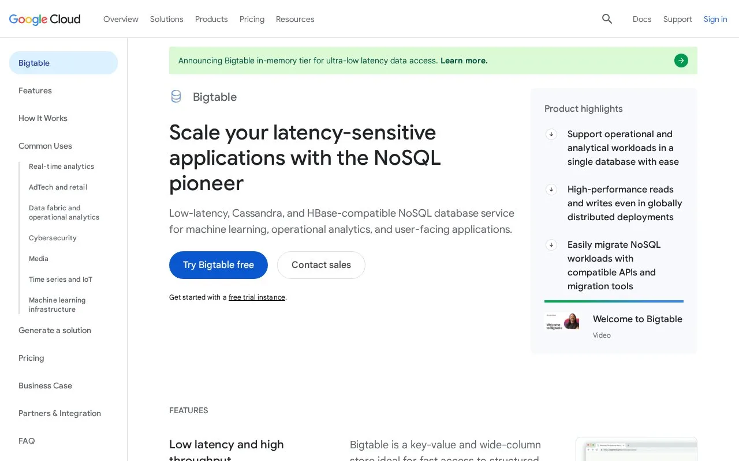Screen dimensions: 739x461
Task: Open Time series and IoT item
Action: pyautogui.click(x=61, y=279)
